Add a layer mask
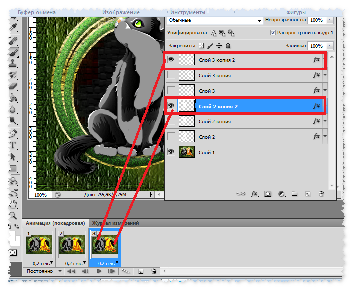Screen dimensions: 353x290 coord(268,194)
